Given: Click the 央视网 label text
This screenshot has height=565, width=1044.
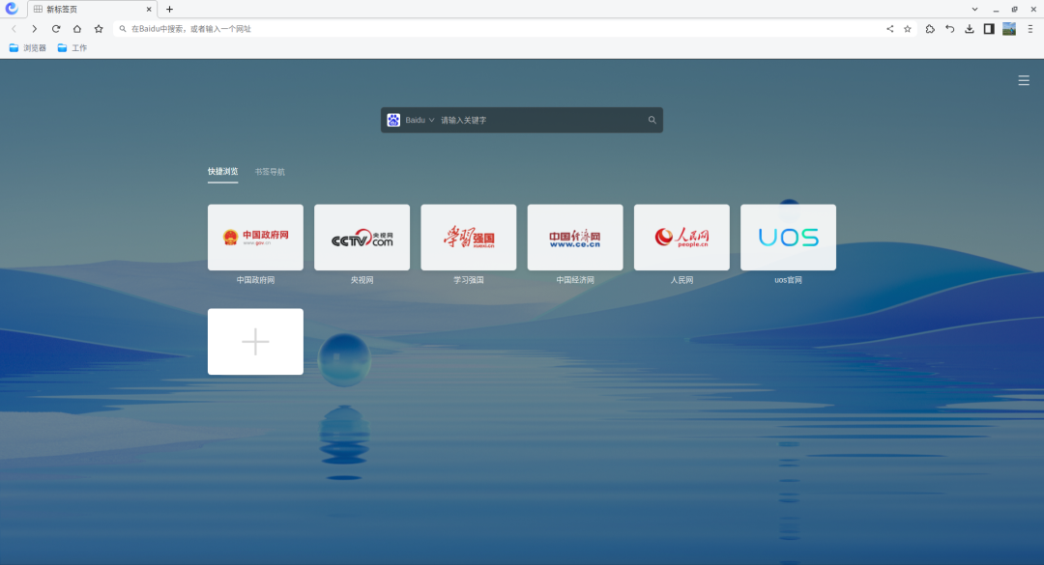Looking at the screenshot, I should pos(362,280).
